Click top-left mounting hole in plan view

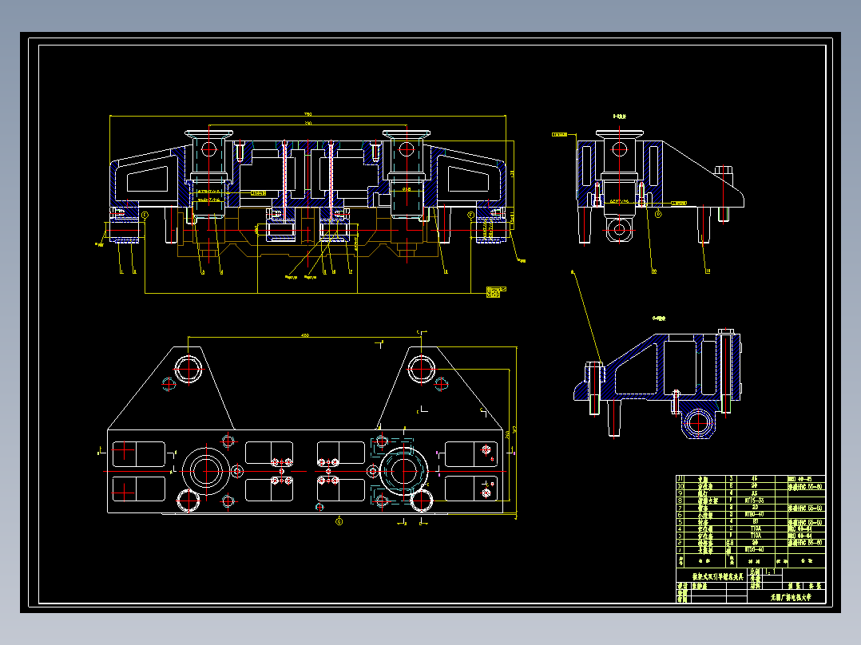click(188, 369)
